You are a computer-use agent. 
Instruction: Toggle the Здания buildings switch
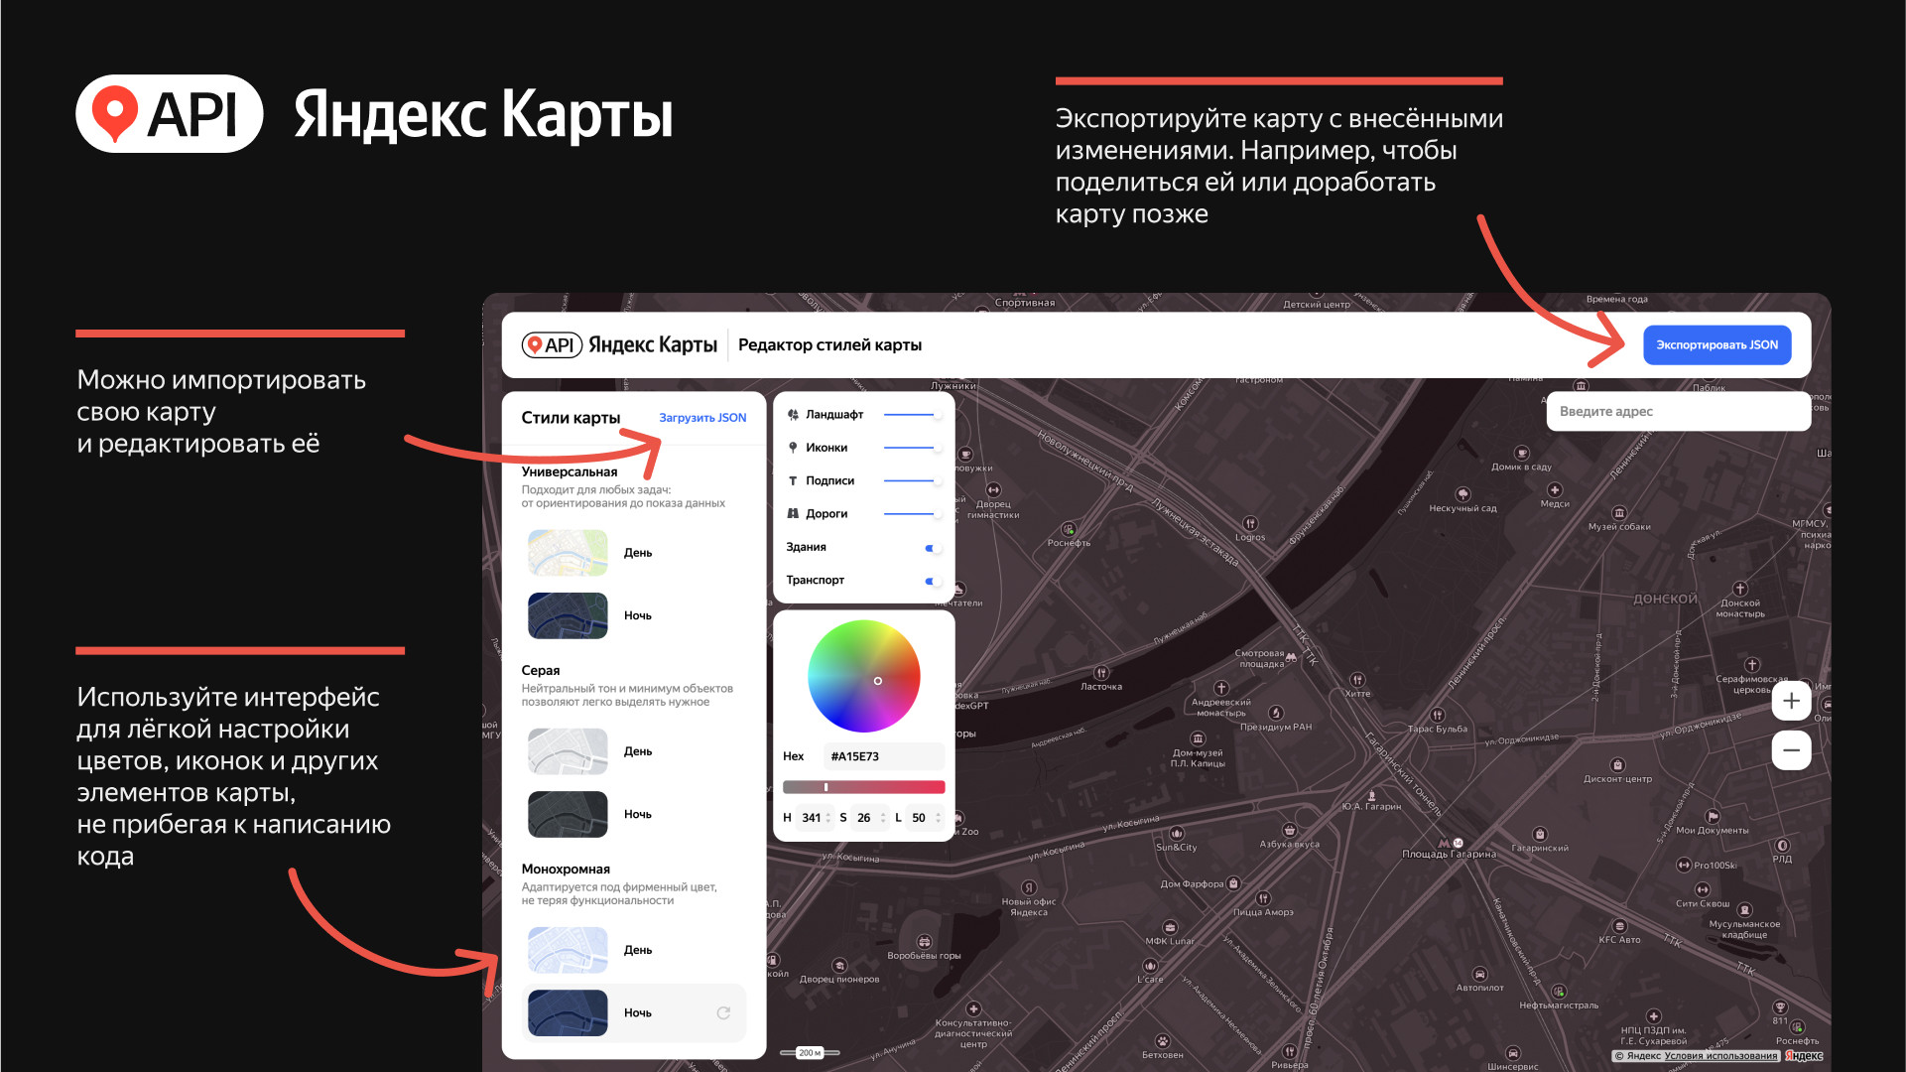[932, 548]
